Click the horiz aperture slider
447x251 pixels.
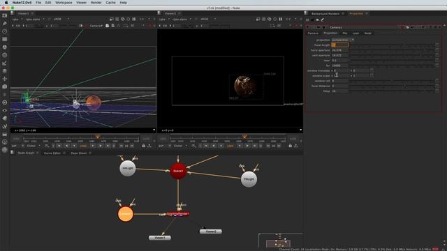pyautogui.click(x=393, y=50)
